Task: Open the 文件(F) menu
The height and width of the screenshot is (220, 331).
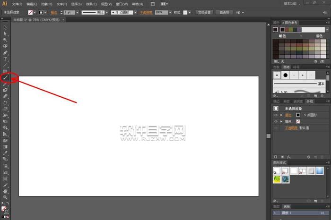Action: 17,4
